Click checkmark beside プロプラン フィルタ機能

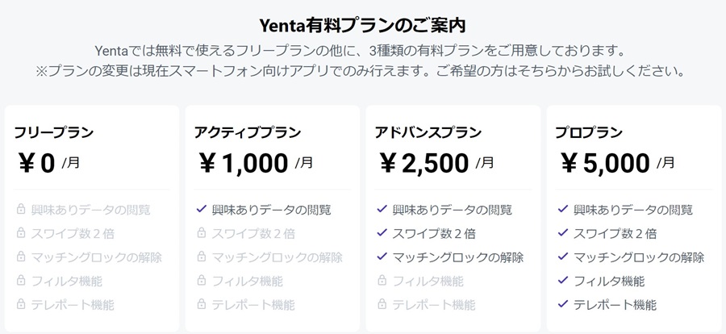tap(562, 280)
